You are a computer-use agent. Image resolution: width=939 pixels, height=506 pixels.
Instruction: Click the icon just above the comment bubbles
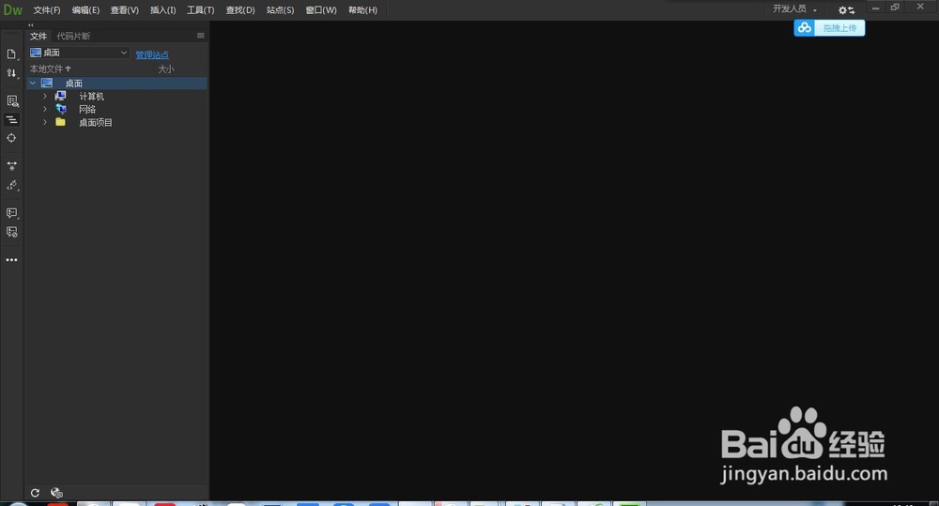pyautogui.click(x=11, y=185)
